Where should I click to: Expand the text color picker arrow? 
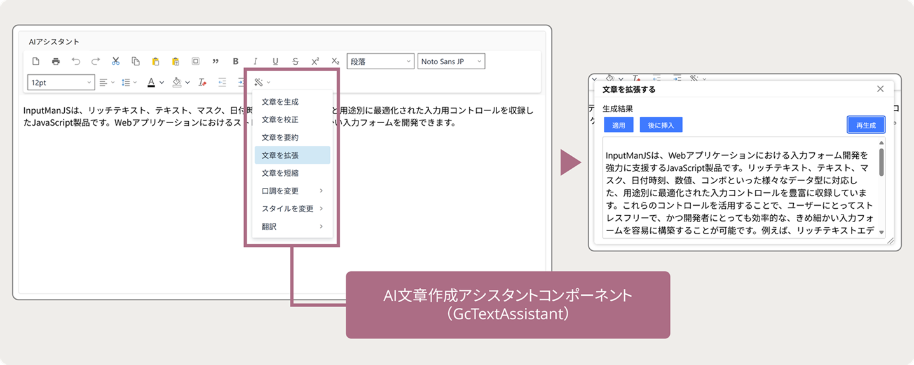[161, 83]
